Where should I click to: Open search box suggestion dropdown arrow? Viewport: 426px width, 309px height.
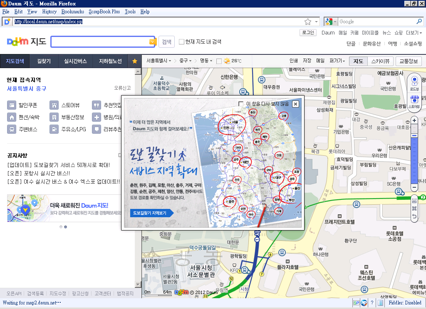[152, 42]
